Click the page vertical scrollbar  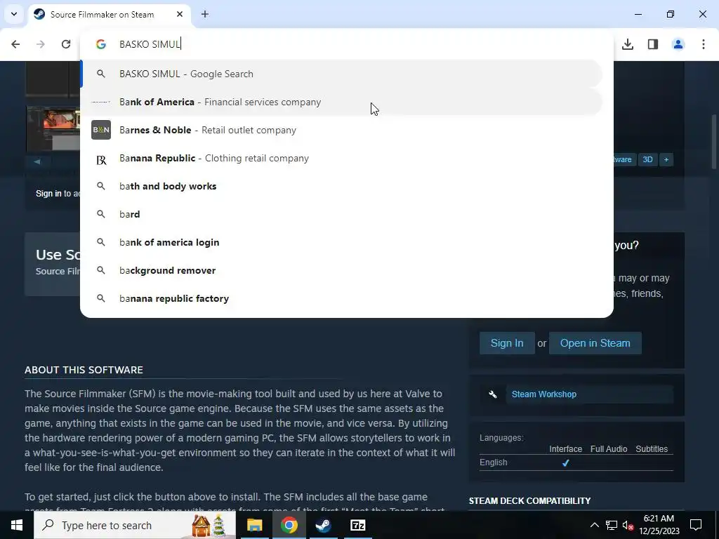tap(713, 141)
